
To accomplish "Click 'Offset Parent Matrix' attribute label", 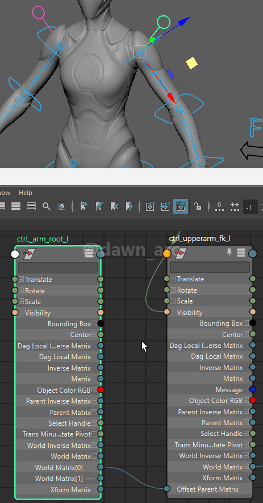I will click(x=207, y=489).
